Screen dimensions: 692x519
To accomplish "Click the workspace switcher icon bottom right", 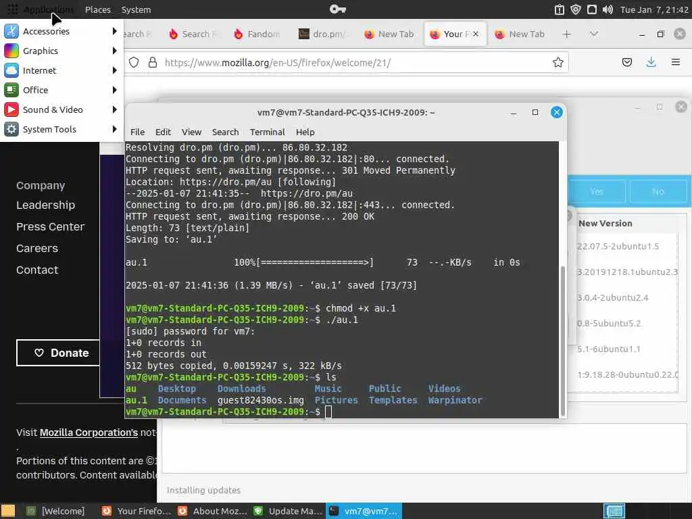I will [x=614, y=511].
